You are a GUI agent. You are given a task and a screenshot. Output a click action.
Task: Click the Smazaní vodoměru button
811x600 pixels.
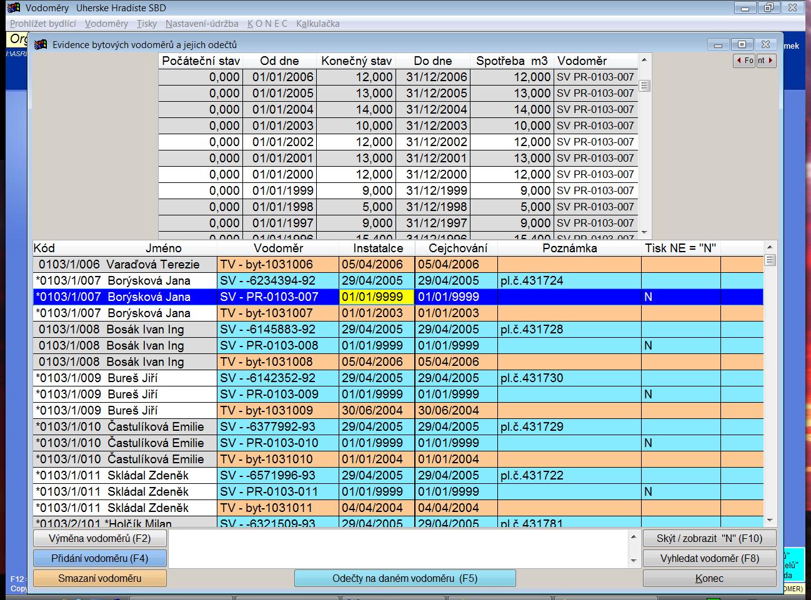point(100,578)
